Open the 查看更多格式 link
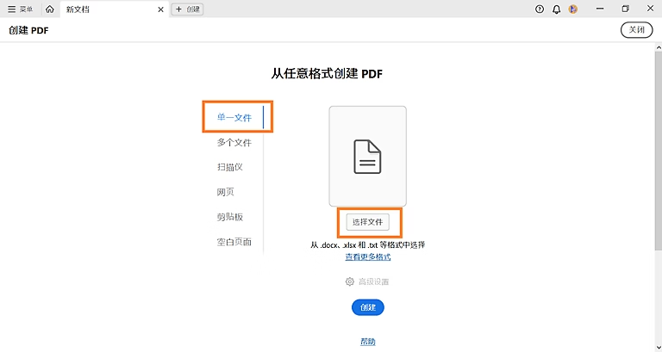The width and height of the screenshot is (662, 352). click(x=368, y=256)
